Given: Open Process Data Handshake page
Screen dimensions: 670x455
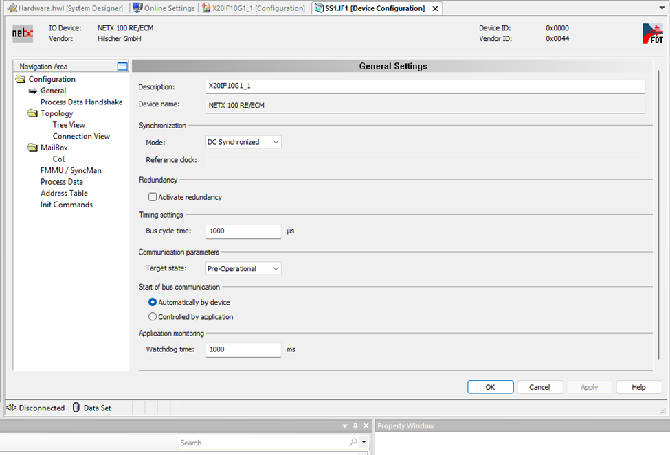Looking at the screenshot, I should 82,102.
